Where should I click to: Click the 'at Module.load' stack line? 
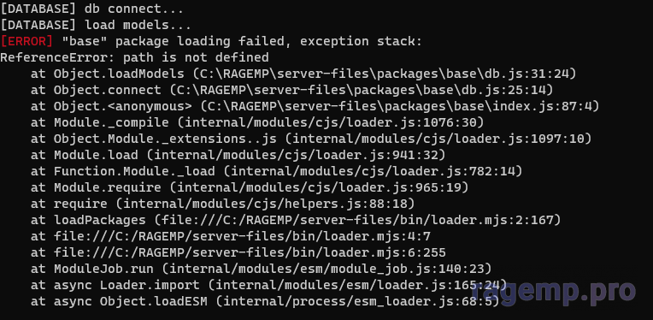tap(238, 155)
